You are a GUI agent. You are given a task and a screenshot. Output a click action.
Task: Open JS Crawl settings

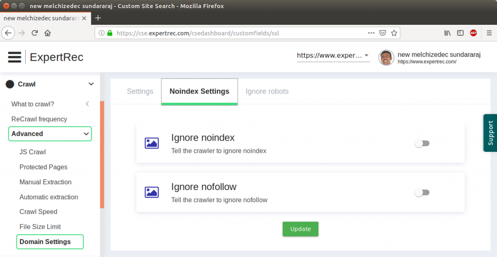[x=33, y=152]
